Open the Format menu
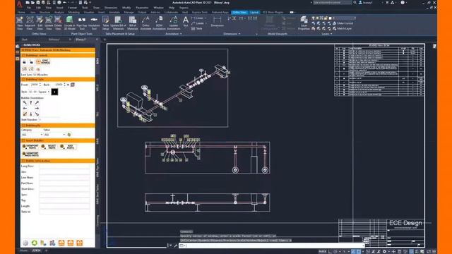The image size is (452, 254). click(x=72, y=8)
